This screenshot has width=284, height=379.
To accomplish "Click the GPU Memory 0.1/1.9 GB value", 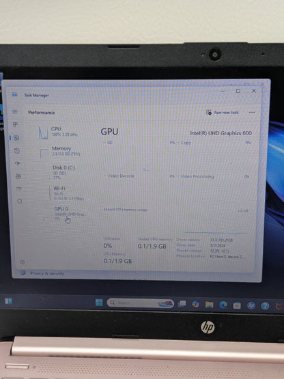I will pyautogui.click(x=117, y=261).
